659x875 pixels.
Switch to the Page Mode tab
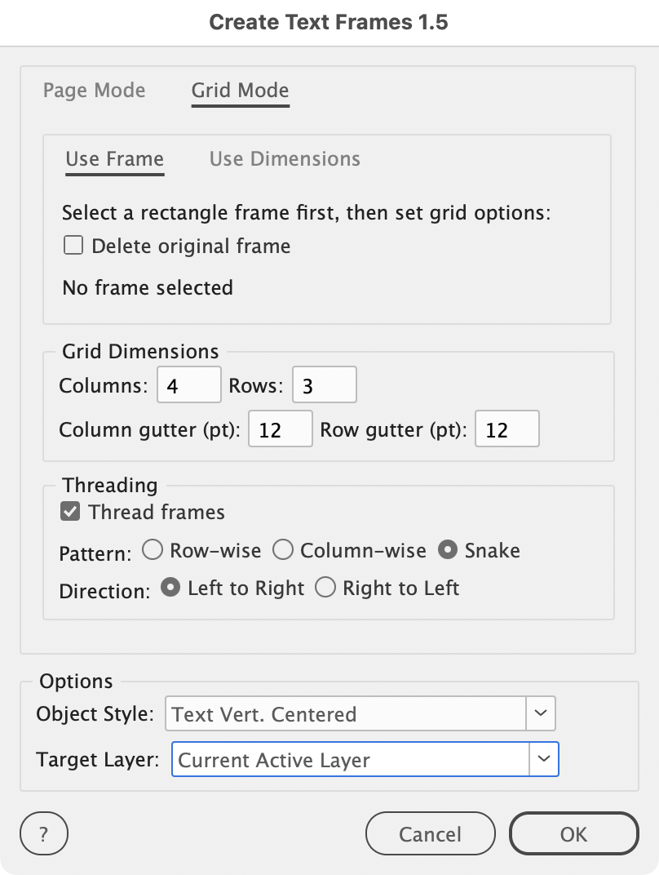pyautogui.click(x=95, y=90)
